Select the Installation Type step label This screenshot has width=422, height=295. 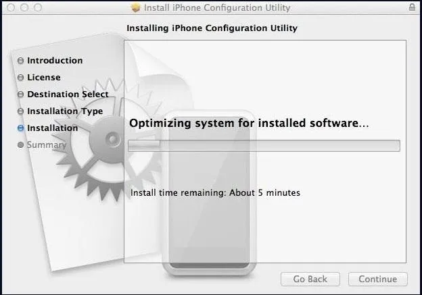click(65, 111)
